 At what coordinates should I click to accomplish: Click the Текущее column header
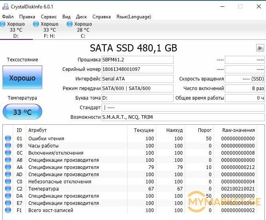point(142,130)
